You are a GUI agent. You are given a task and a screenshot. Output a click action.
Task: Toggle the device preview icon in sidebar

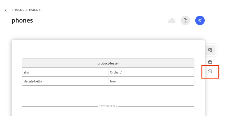click(x=210, y=50)
